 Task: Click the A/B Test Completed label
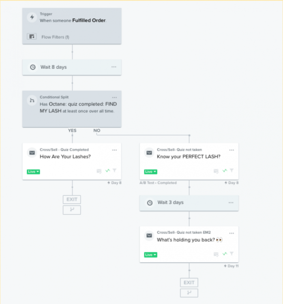(158, 183)
